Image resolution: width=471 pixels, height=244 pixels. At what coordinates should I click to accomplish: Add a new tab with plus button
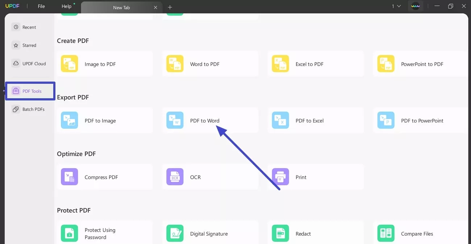pos(170,7)
